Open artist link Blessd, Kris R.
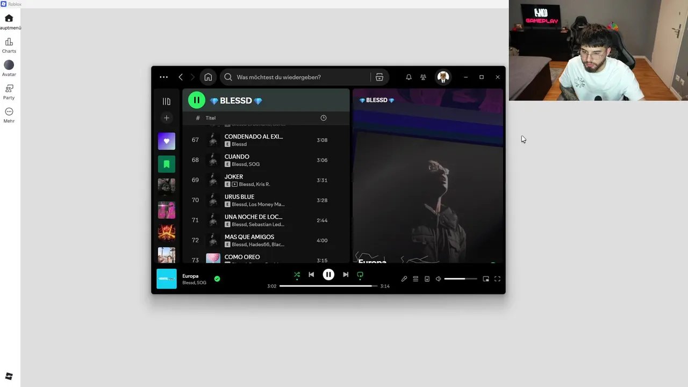Viewport: 688px width, 387px height. coord(254,184)
